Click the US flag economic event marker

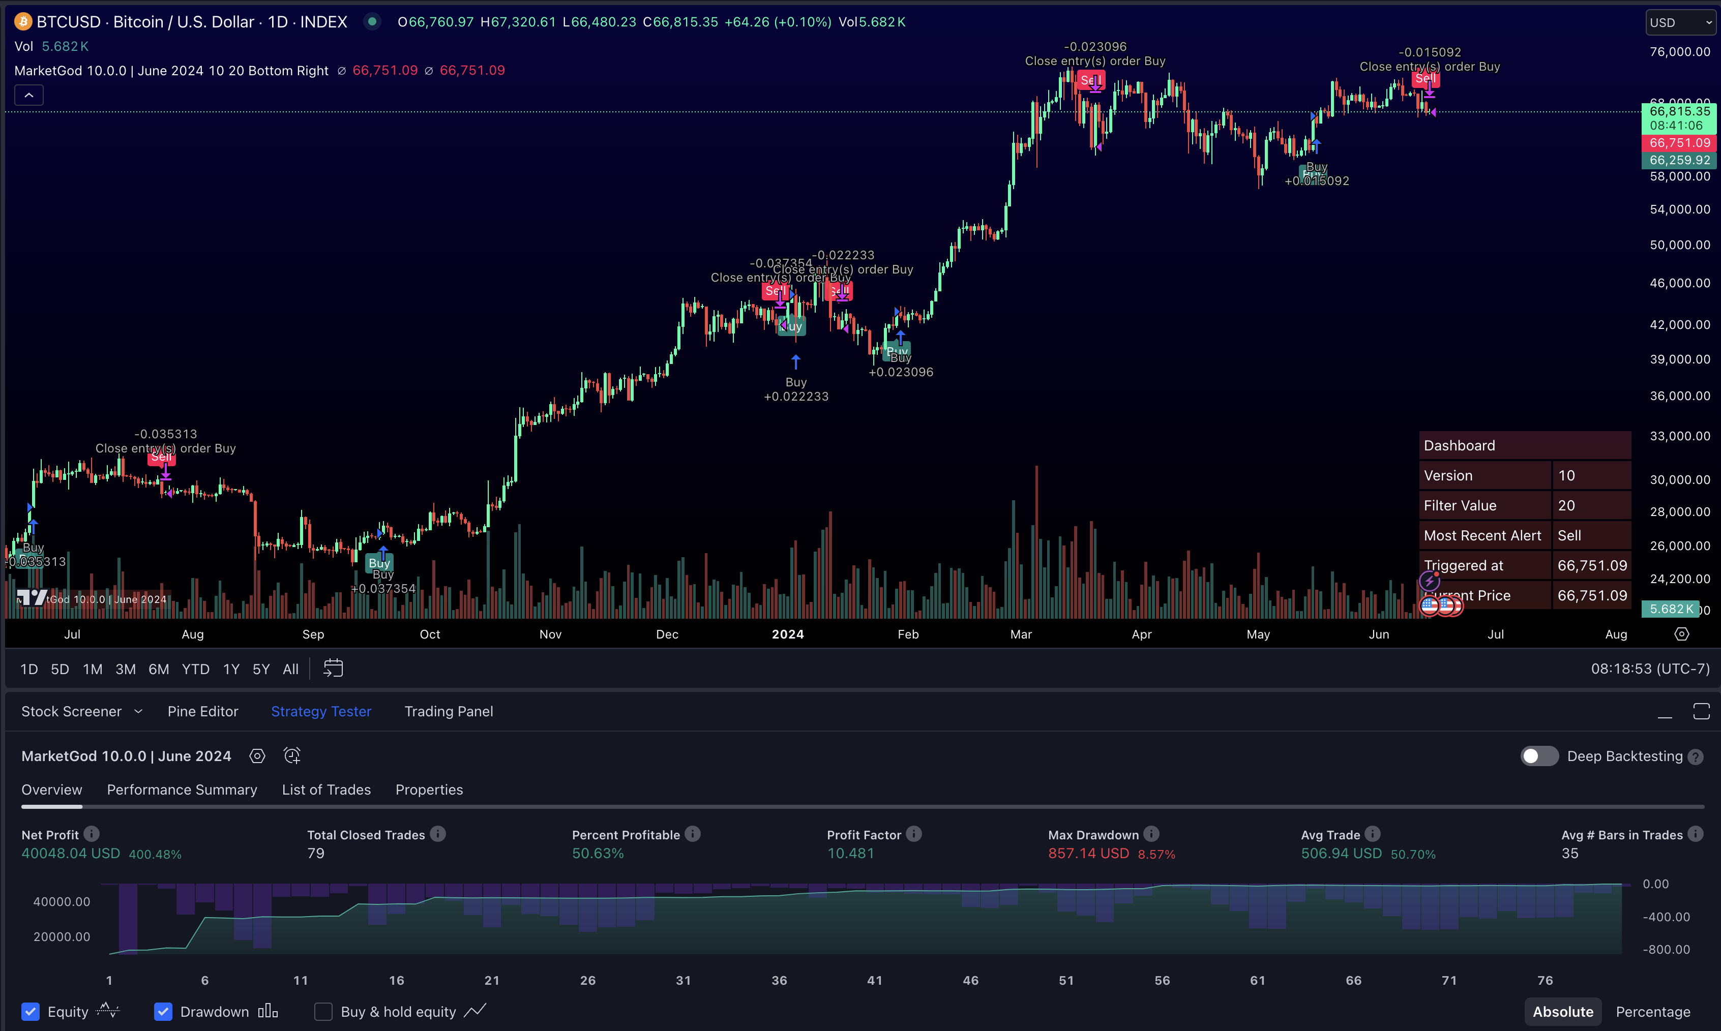[x=1430, y=606]
